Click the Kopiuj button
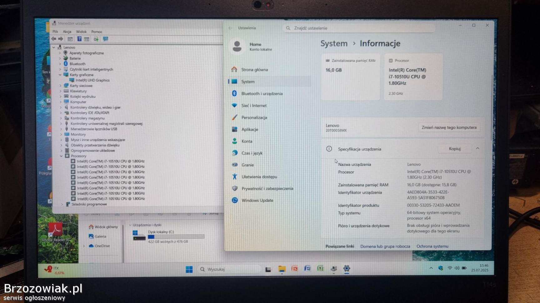This screenshot has height=303, width=540. (x=454, y=149)
